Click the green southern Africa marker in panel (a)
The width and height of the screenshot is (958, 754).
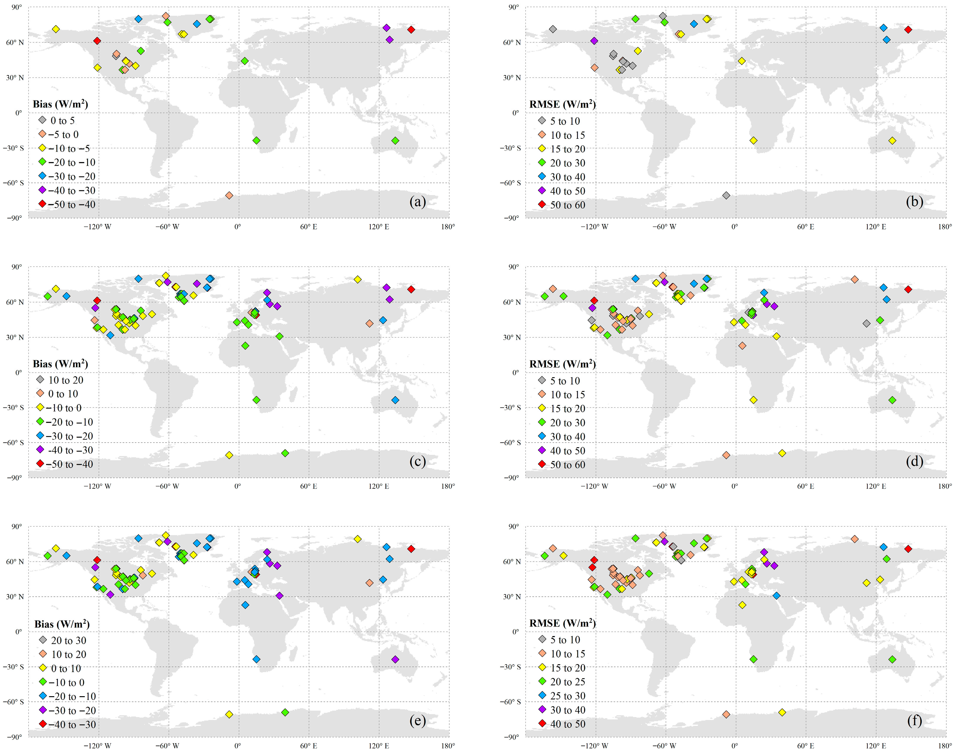[x=256, y=140]
